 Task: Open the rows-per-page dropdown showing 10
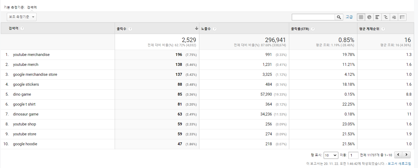pyautogui.click(x=331, y=155)
